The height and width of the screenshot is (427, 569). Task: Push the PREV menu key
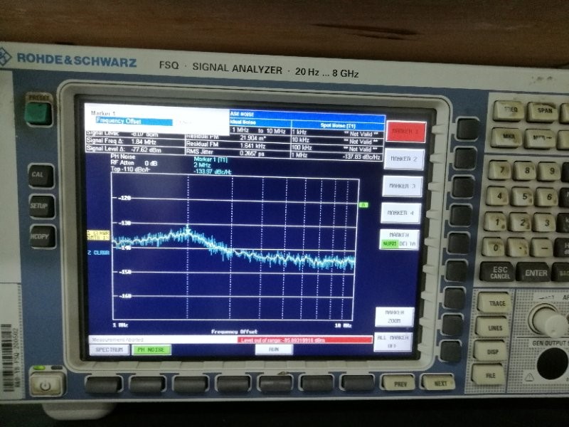pyautogui.click(x=400, y=384)
